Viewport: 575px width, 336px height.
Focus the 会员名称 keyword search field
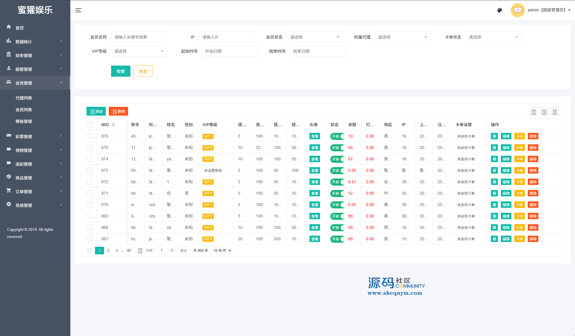tap(139, 37)
